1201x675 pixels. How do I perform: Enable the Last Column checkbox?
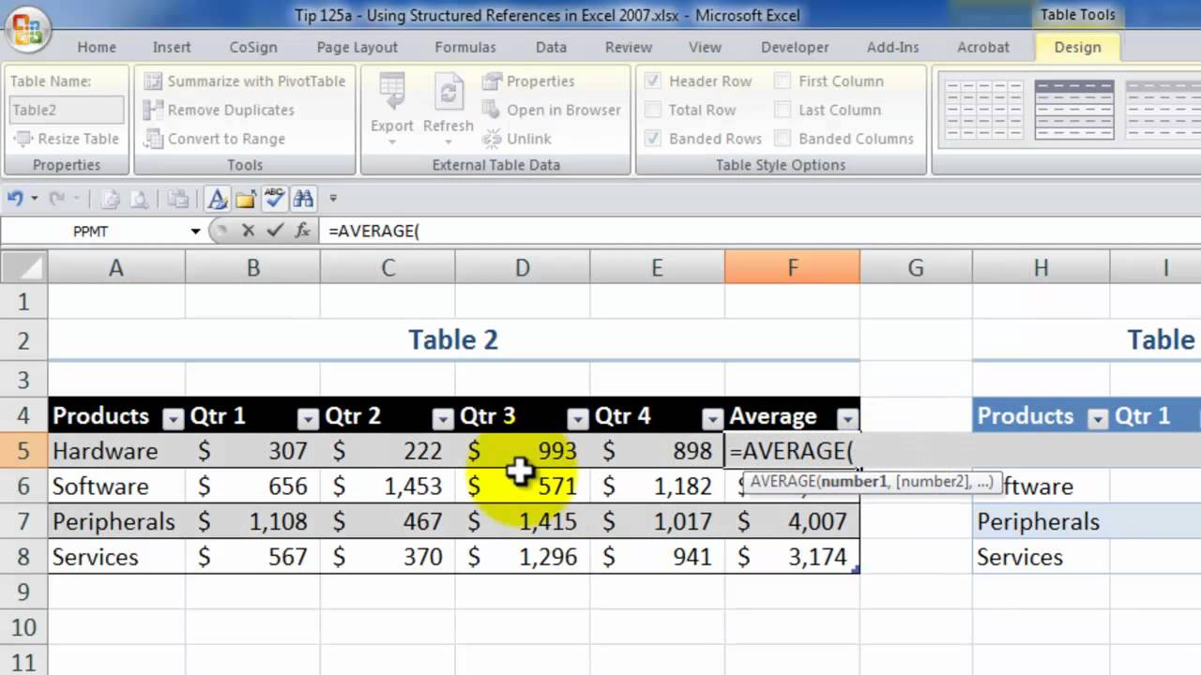tap(783, 110)
